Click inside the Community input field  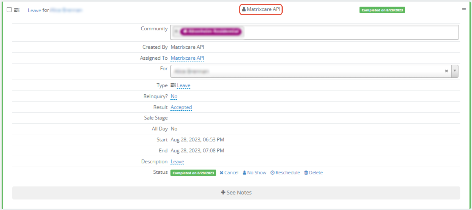pos(314,32)
